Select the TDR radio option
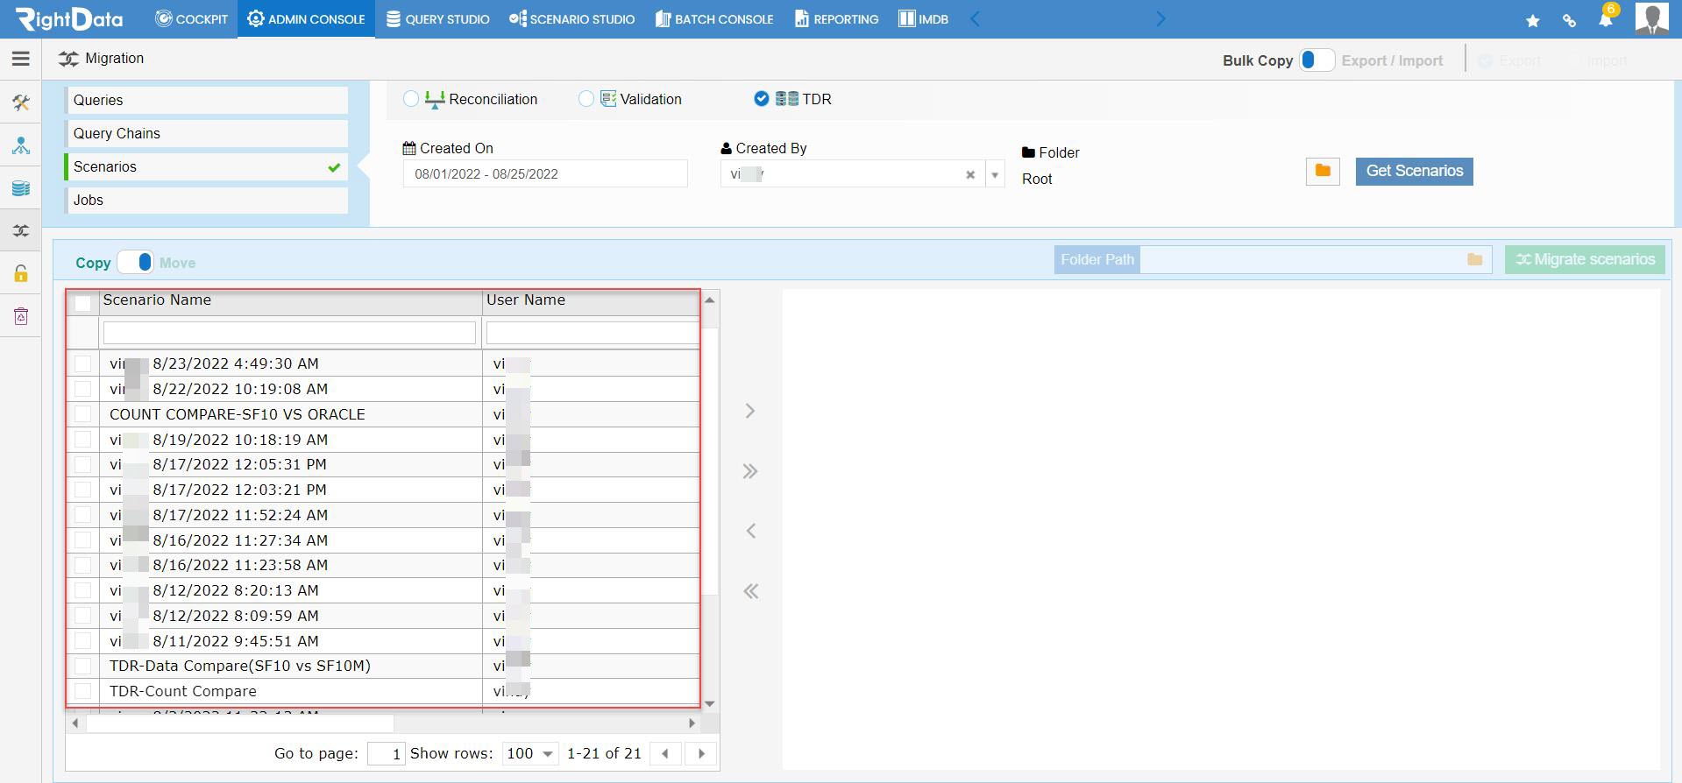 (762, 99)
